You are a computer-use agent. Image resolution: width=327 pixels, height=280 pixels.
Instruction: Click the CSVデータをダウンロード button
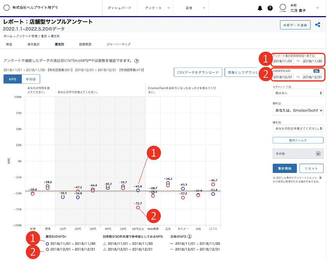coord(197,72)
